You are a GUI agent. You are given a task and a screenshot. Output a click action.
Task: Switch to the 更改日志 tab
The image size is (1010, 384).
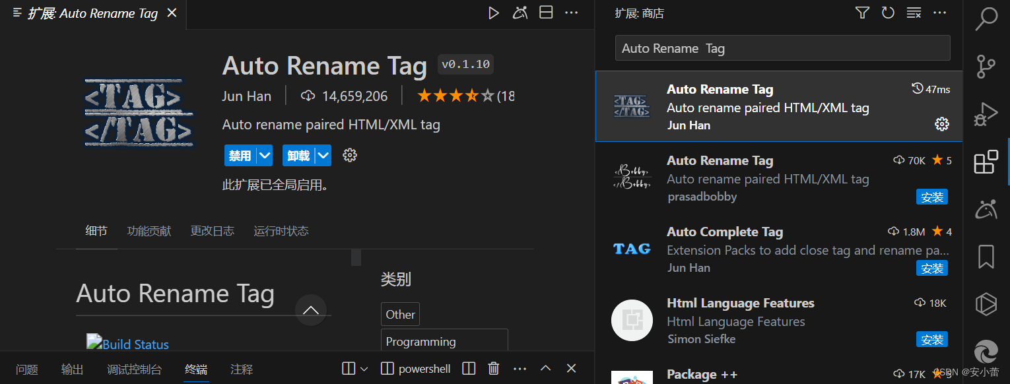(213, 231)
